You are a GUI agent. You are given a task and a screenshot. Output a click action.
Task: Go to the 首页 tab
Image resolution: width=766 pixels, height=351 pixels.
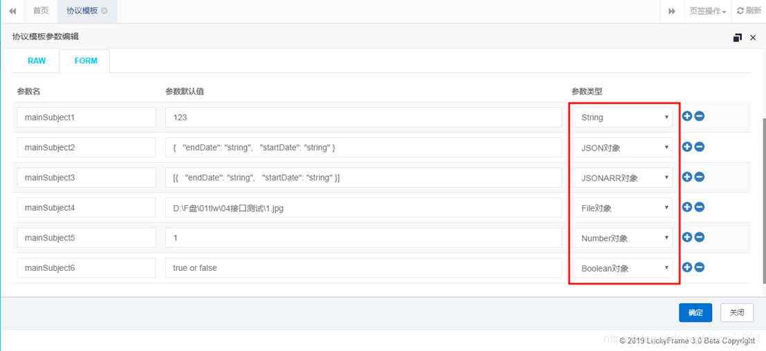click(41, 11)
